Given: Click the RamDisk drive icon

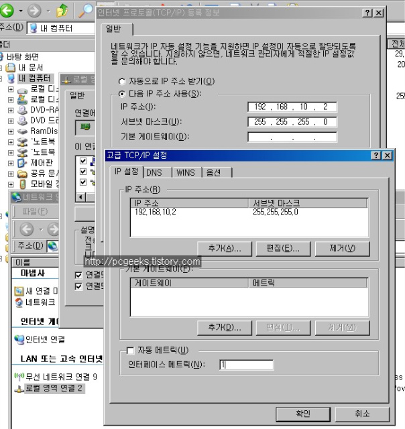Looking at the screenshot, I should 22,131.
